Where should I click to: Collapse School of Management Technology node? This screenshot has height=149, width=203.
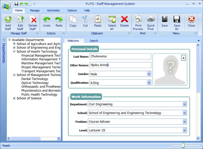click(x=14, y=75)
